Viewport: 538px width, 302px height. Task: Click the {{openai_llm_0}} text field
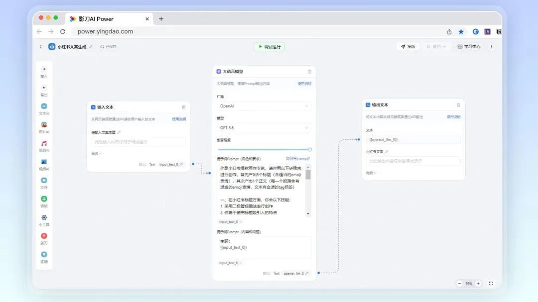click(x=413, y=139)
